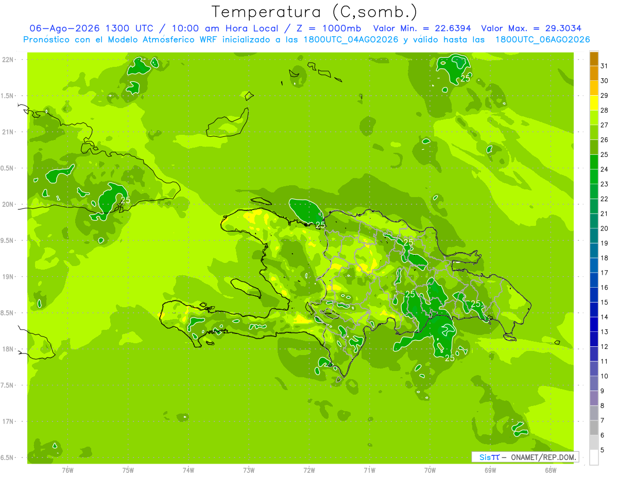Click the title "Temperatura (C,somb.)"
The image size is (618, 477).
(x=315, y=11)
